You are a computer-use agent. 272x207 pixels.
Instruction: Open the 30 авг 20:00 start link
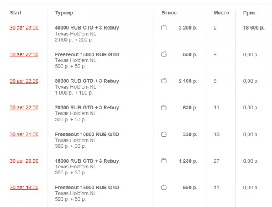(x=24, y=161)
